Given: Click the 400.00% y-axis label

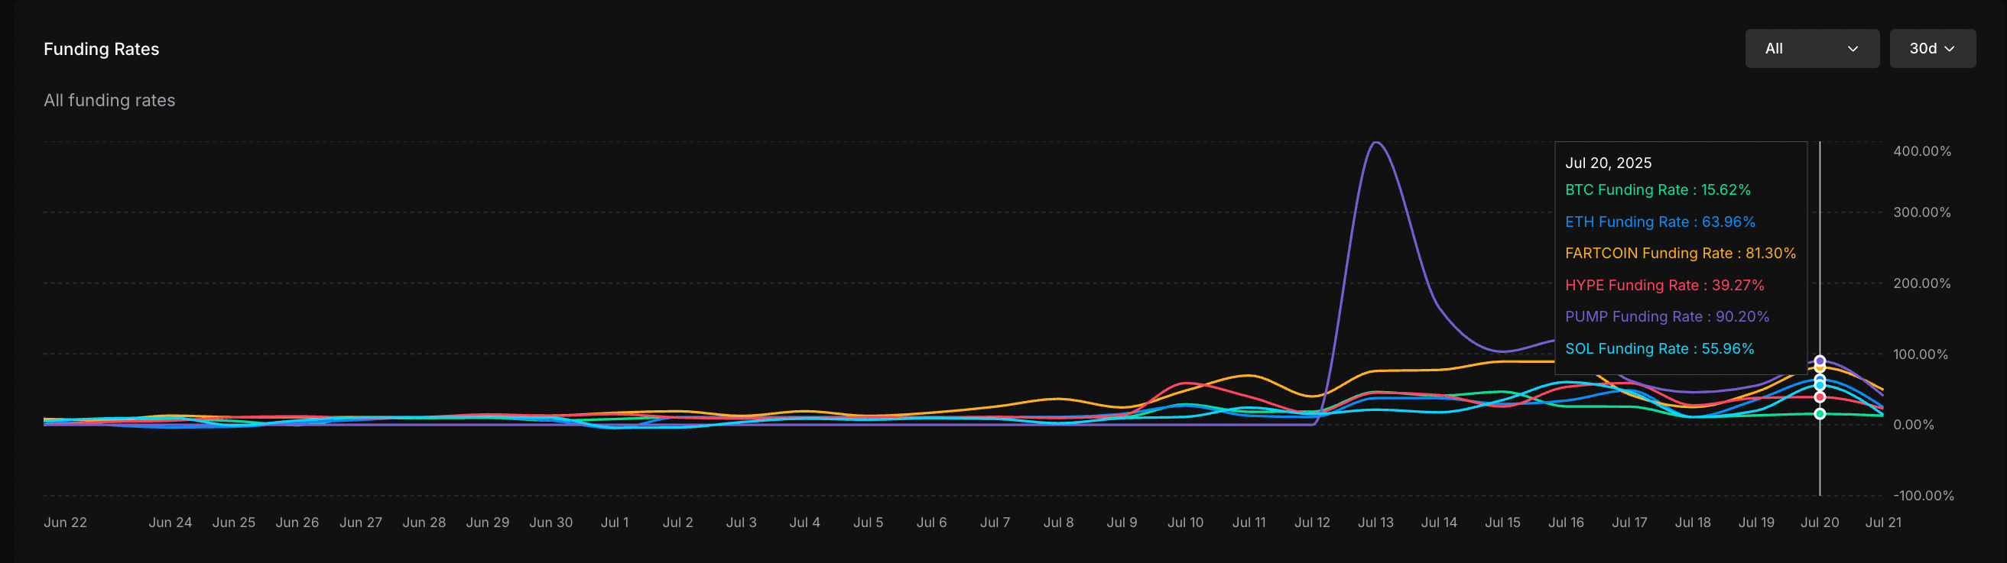Looking at the screenshot, I should click(x=1922, y=151).
